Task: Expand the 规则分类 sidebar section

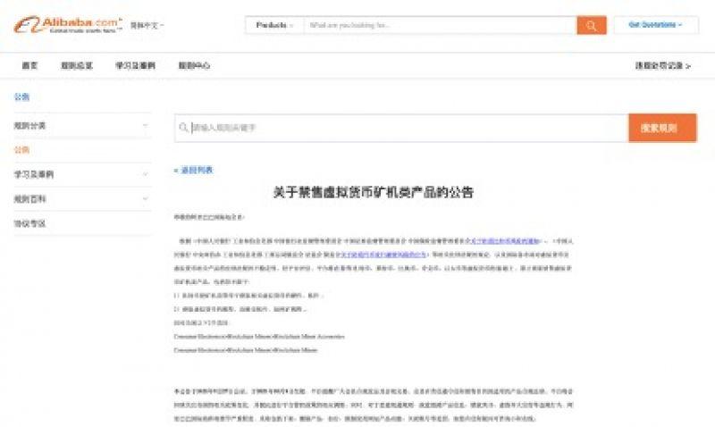Action: click(82, 125)
